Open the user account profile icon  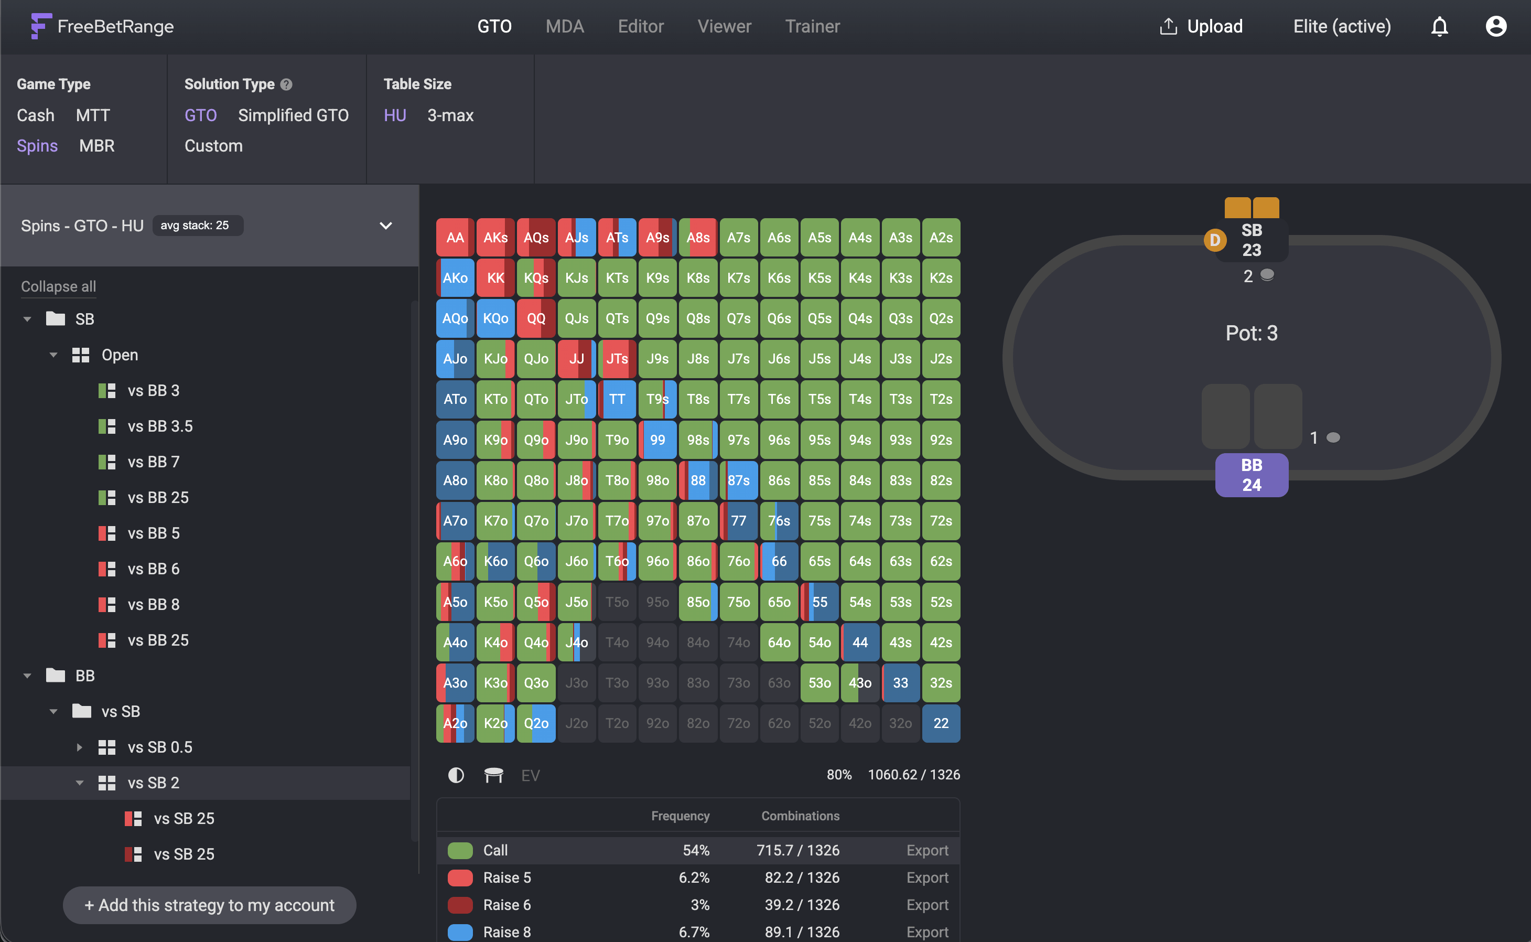1495,27
